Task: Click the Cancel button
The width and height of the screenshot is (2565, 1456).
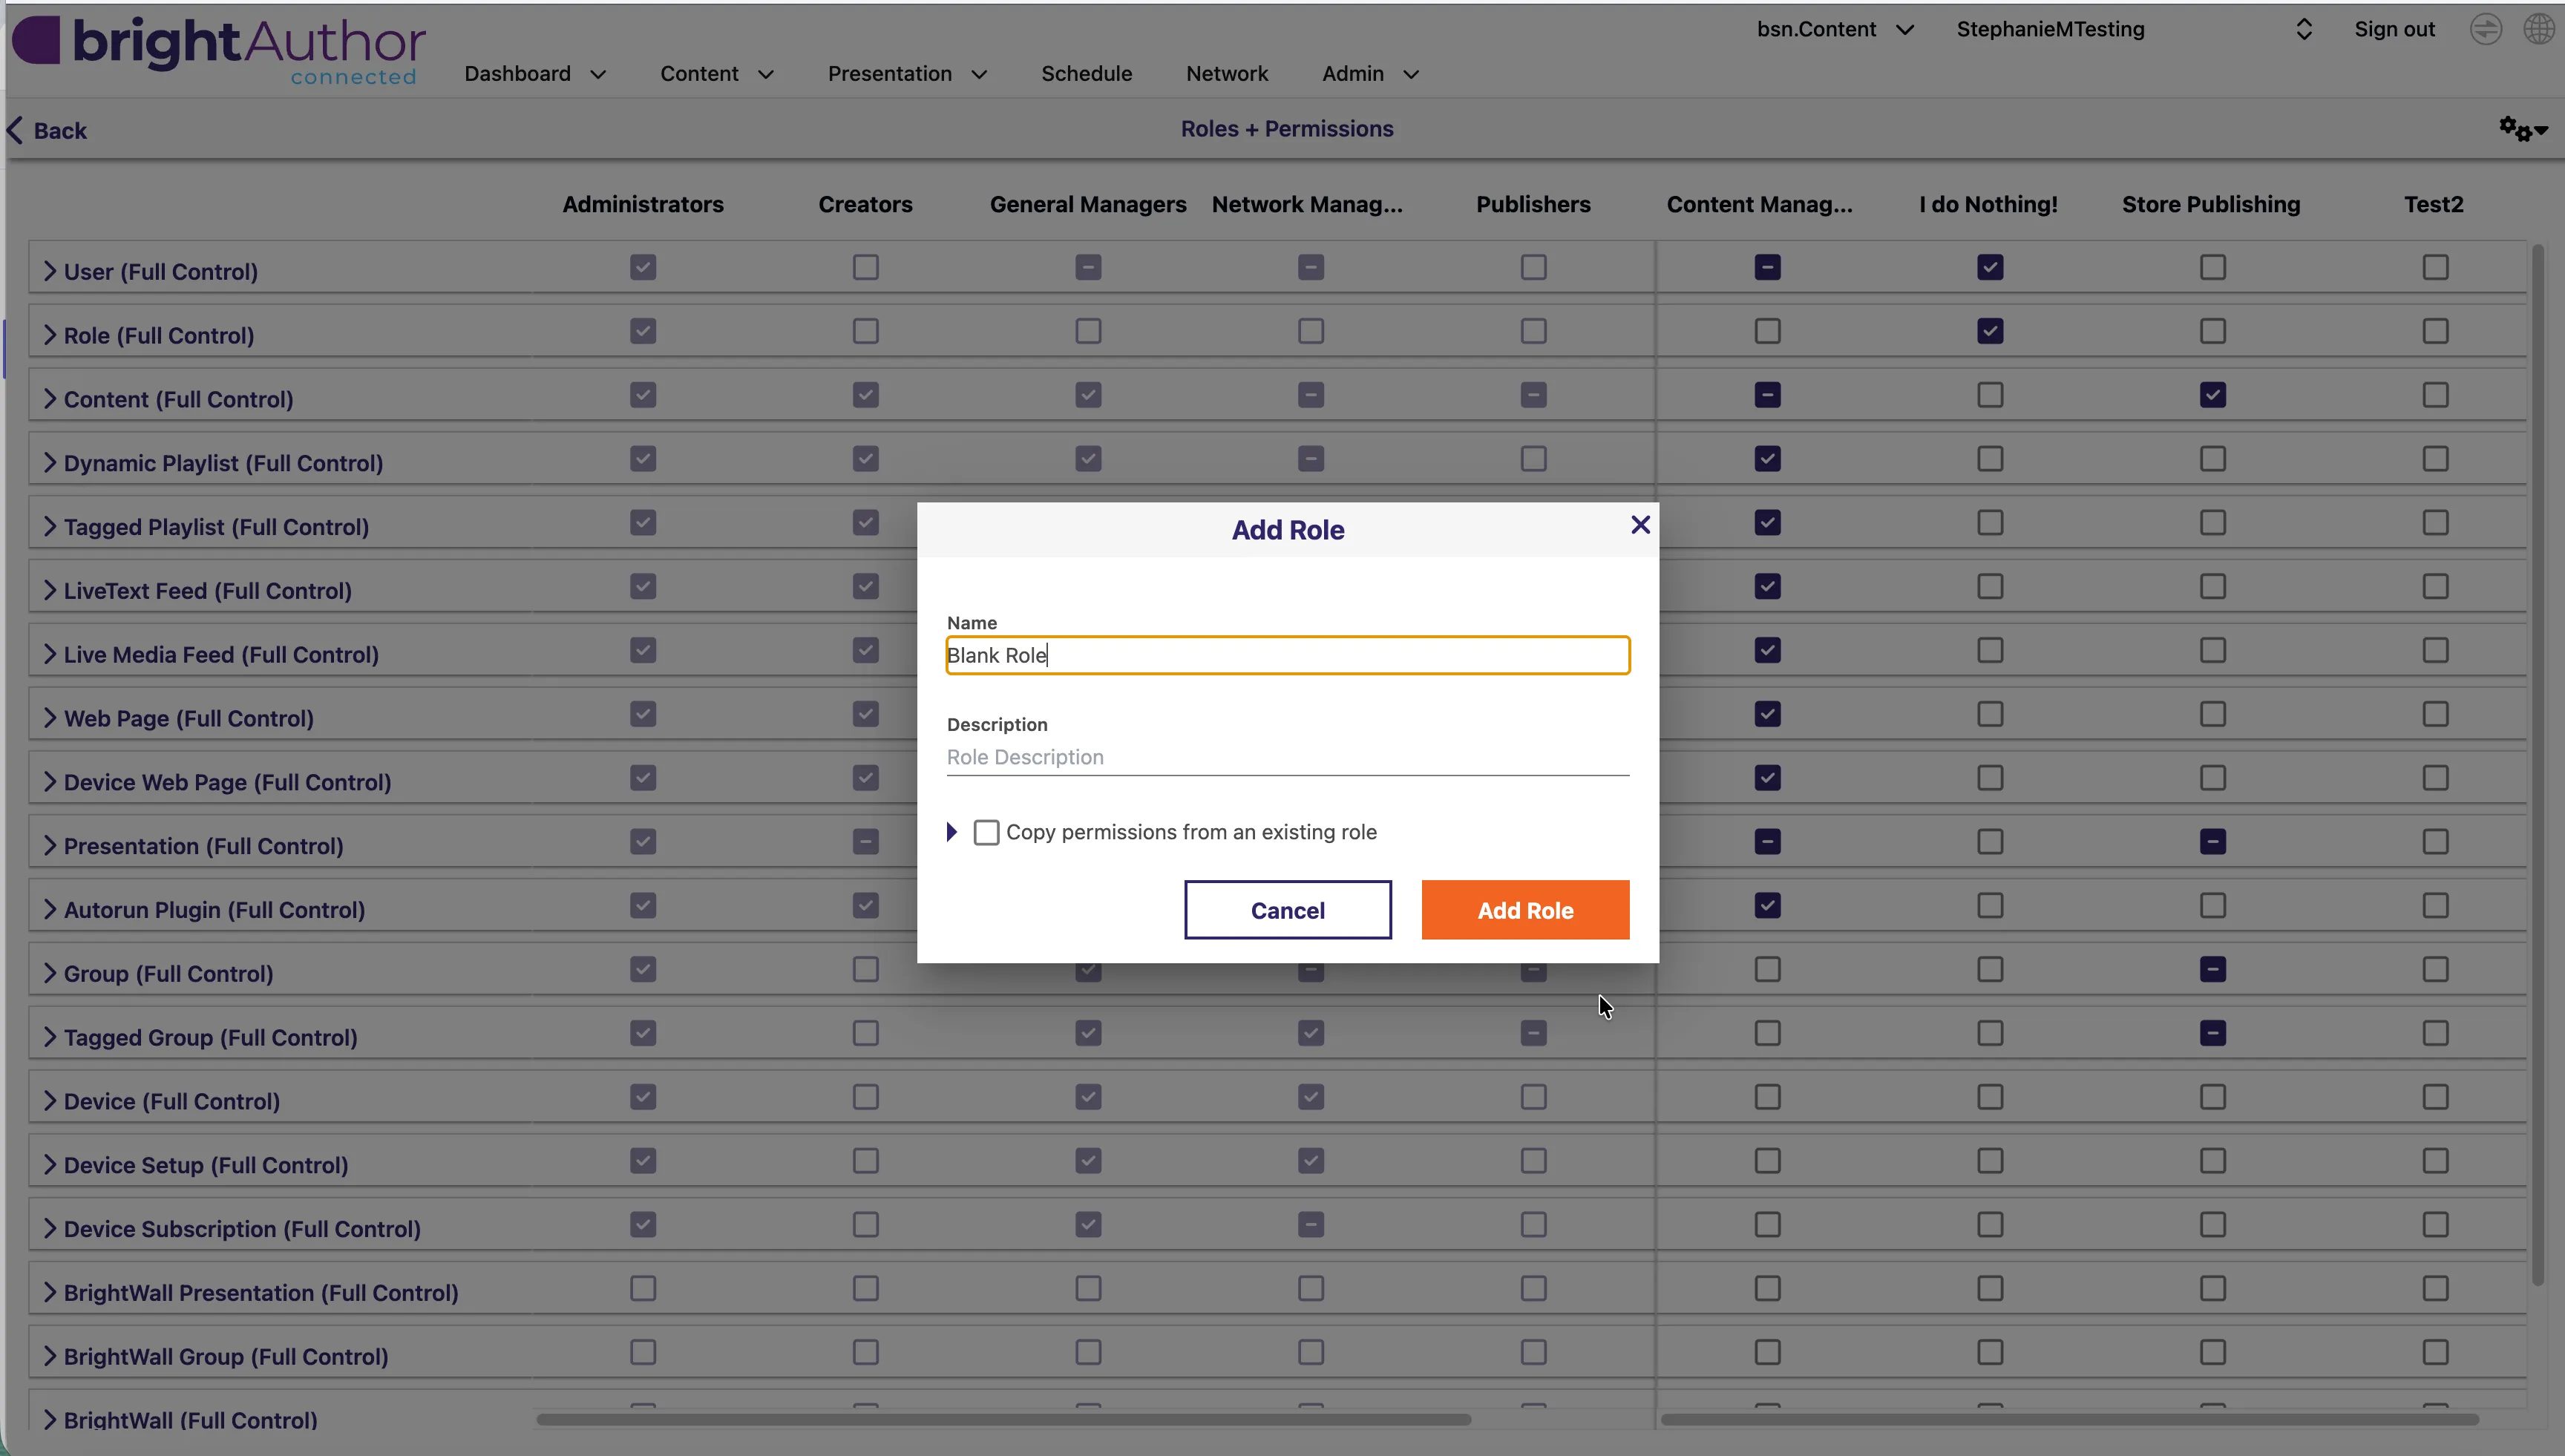Action: 1287,910
